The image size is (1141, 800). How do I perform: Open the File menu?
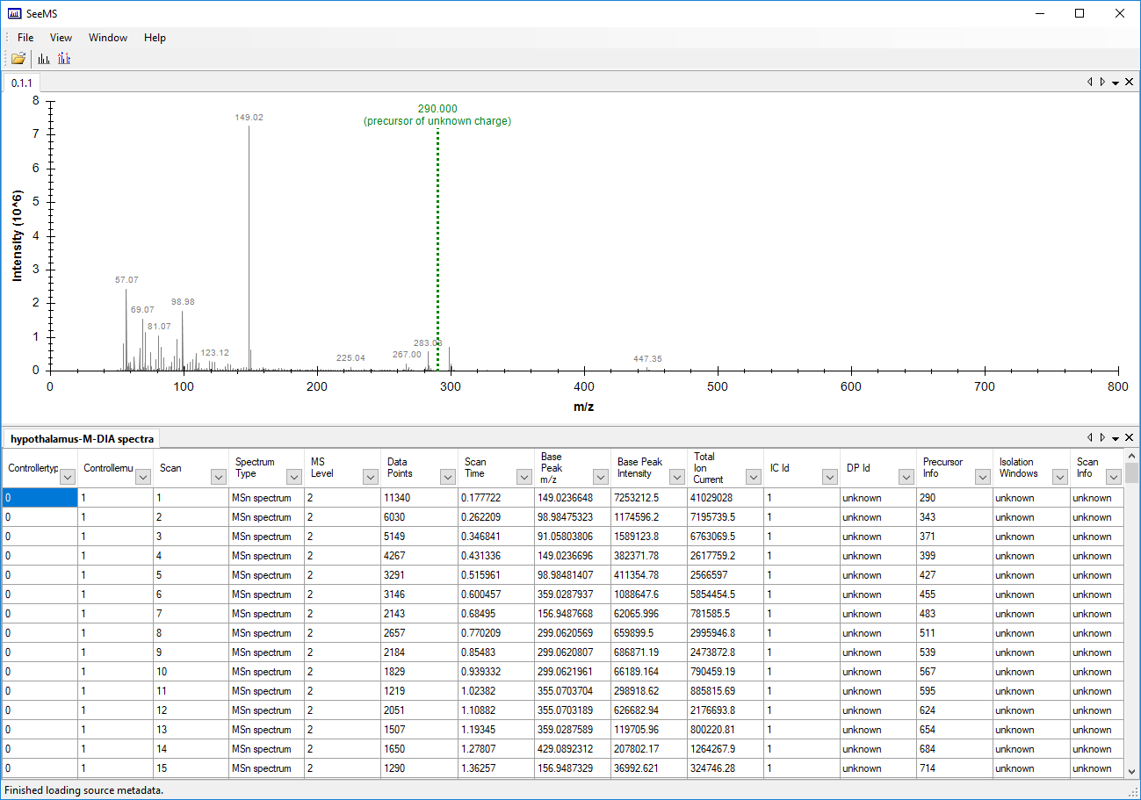tap(25, 38)
